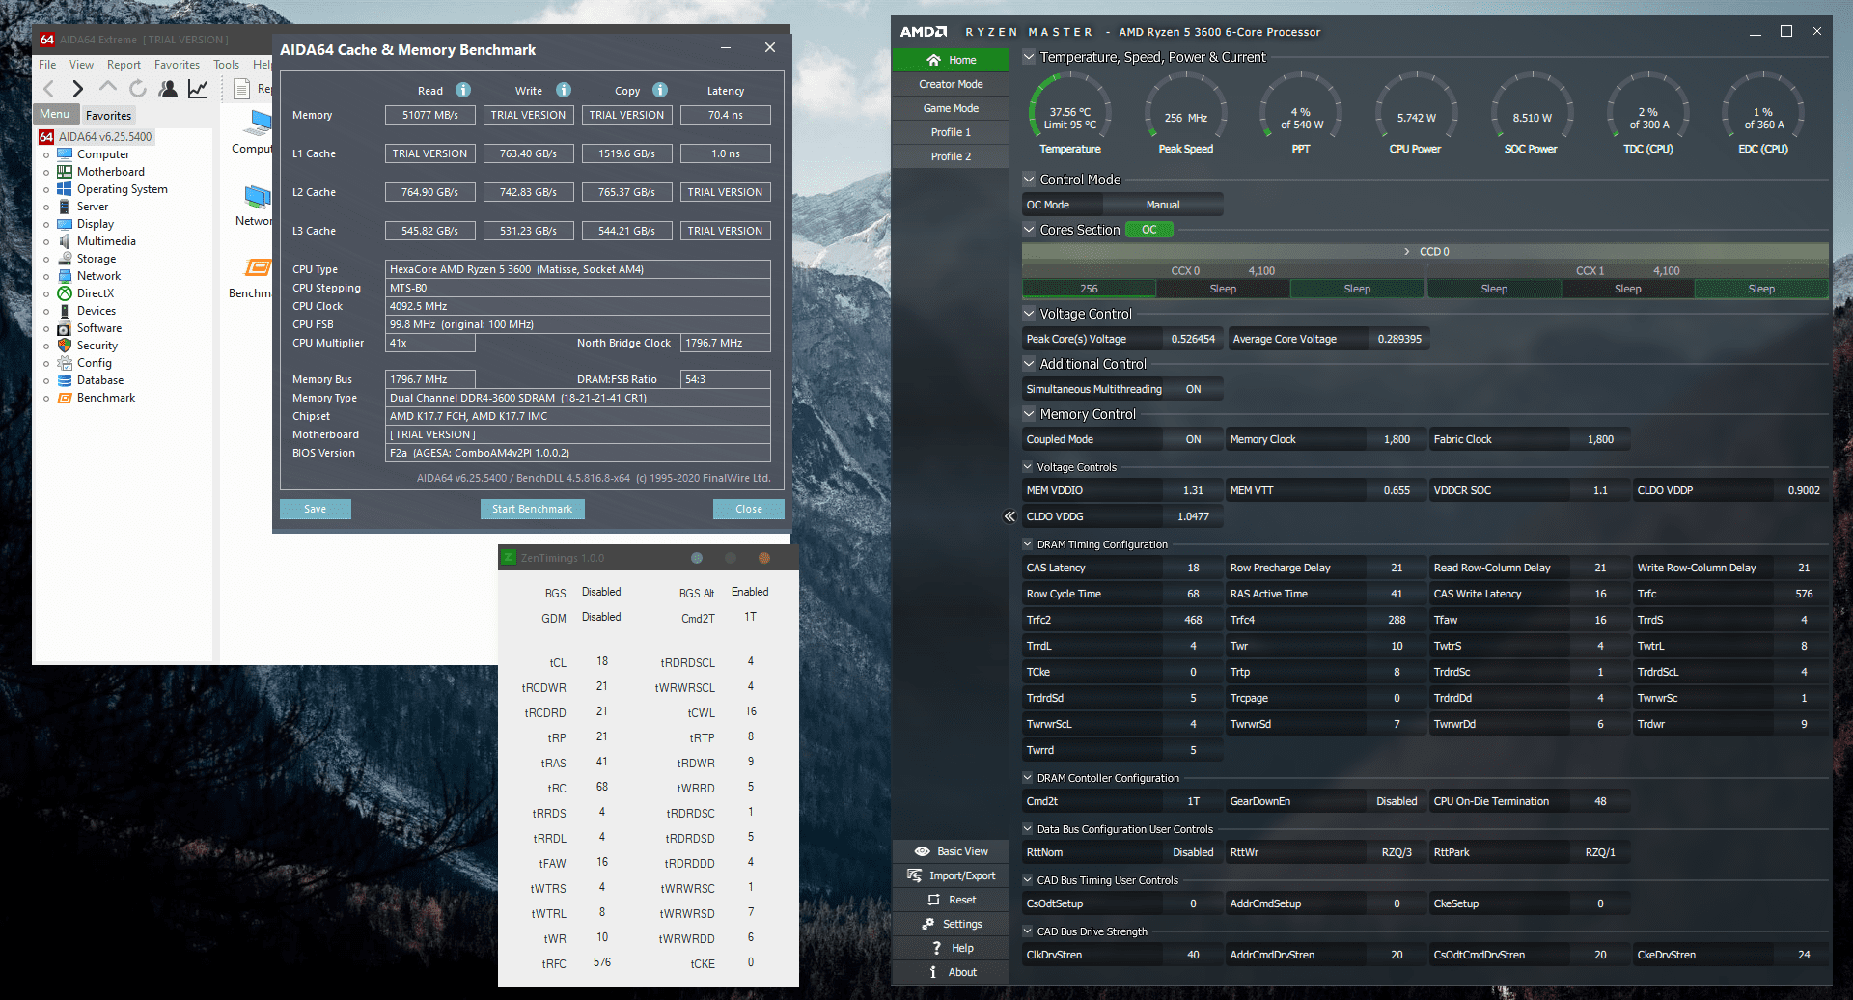Image resolution: width=1853 pixels, height=1000 pixels.
Task: Collapse Temperature, Speed, Power & Current section
Action: point(1029,57)
